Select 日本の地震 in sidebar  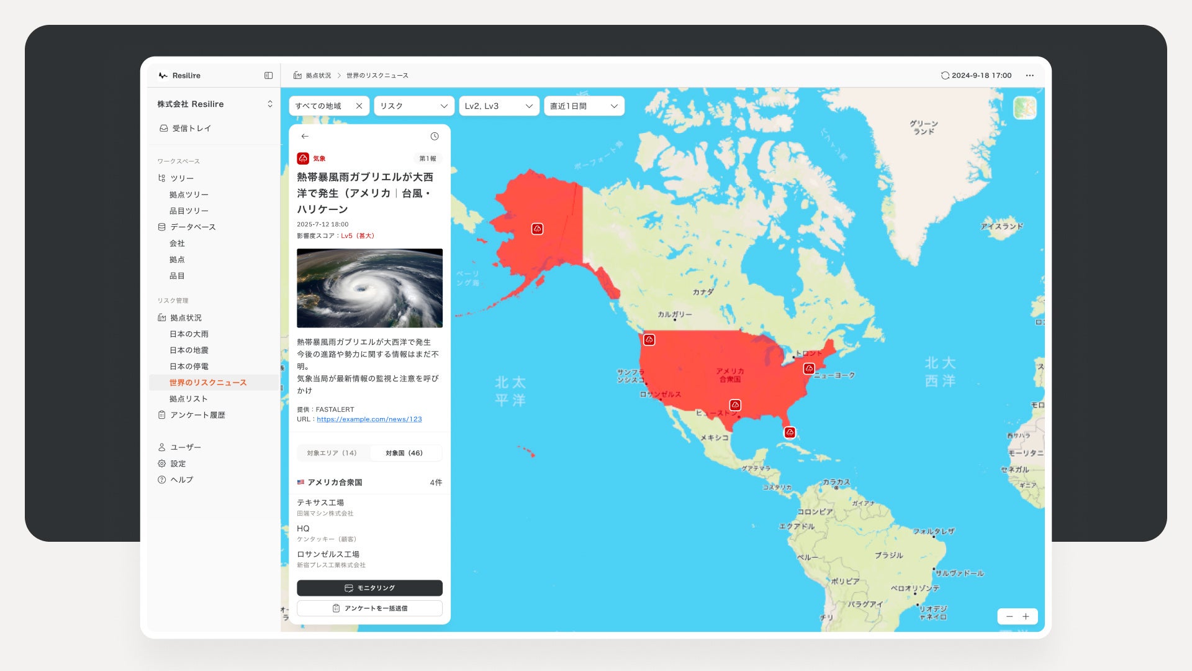coord(189,350)
